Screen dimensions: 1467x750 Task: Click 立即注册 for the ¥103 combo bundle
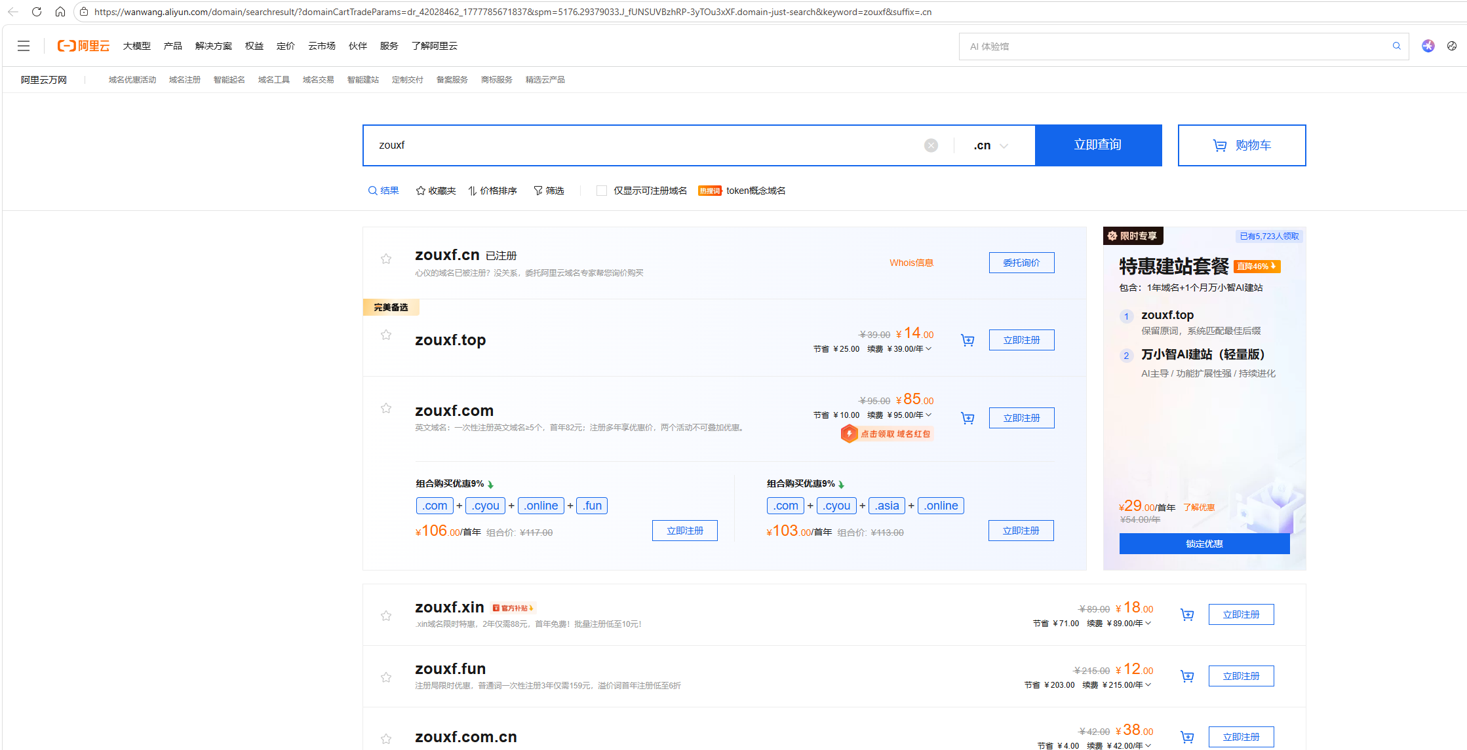click(x=1021, y=531)
